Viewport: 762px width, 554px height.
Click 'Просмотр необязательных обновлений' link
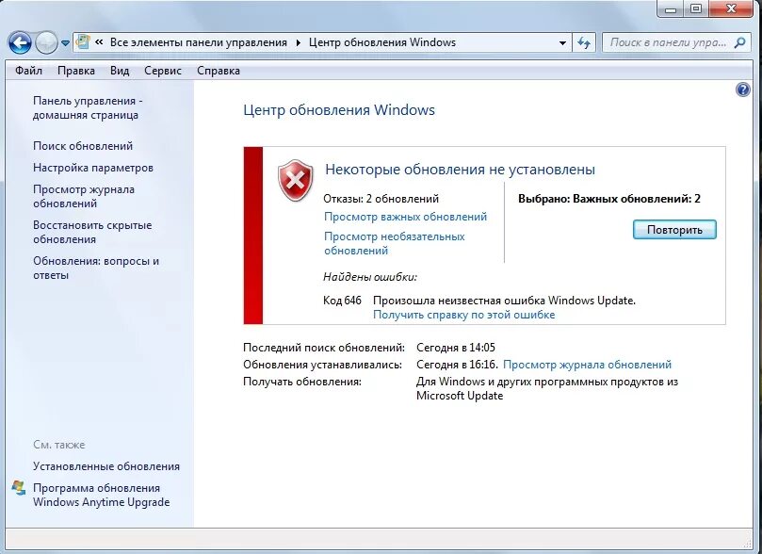[394, 243]
